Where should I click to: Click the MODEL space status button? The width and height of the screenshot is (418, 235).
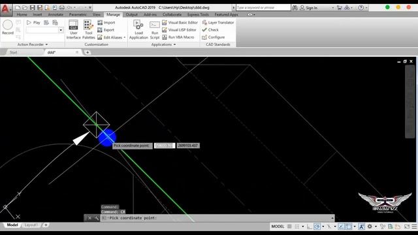tap(278, 227)
